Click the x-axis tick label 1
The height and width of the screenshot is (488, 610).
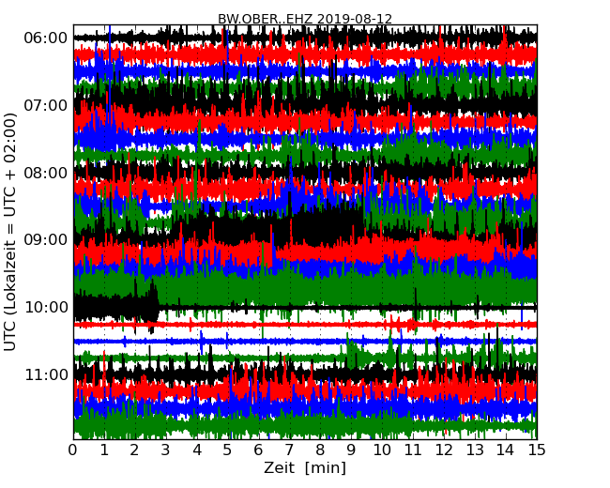click(x=104, y=450)
